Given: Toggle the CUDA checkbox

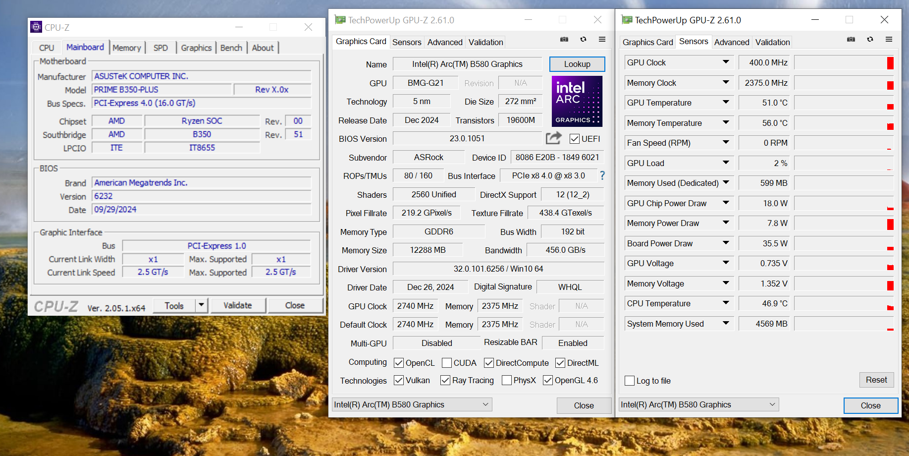Looking at the screenshot, I should point(447,363).
